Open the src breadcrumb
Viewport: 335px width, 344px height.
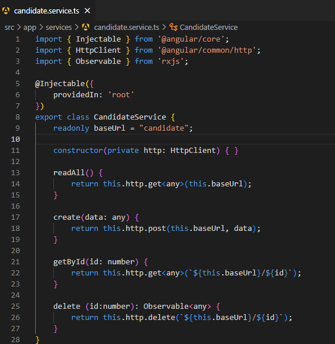tap(9, 28)
